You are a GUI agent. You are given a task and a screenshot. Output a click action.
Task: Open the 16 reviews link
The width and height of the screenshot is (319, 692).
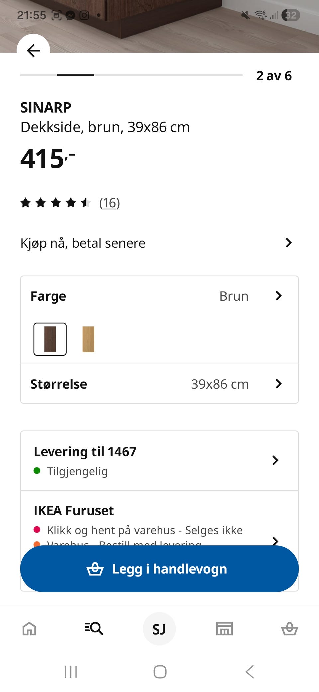pyautogui.click(x=109, y=203)
